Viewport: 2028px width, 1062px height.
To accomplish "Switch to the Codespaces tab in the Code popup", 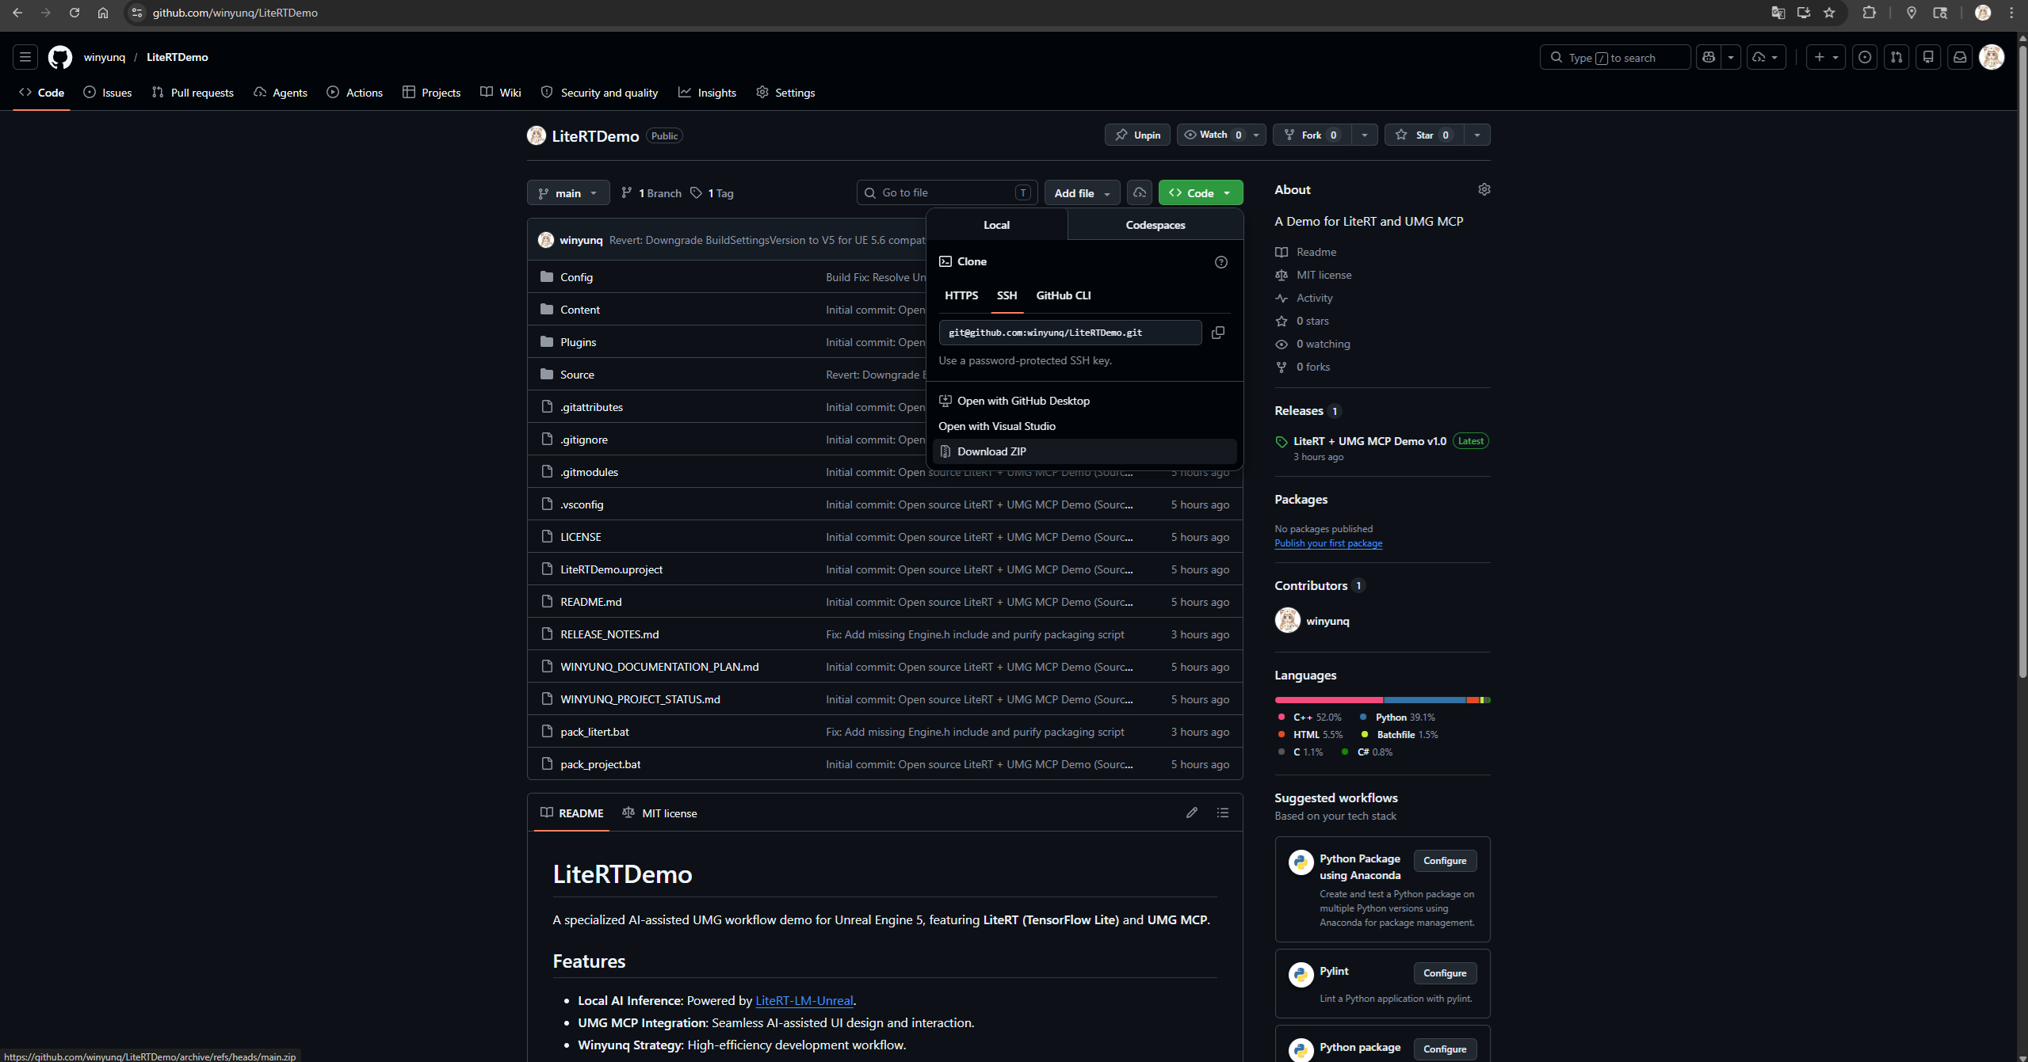I will 1155,225.
